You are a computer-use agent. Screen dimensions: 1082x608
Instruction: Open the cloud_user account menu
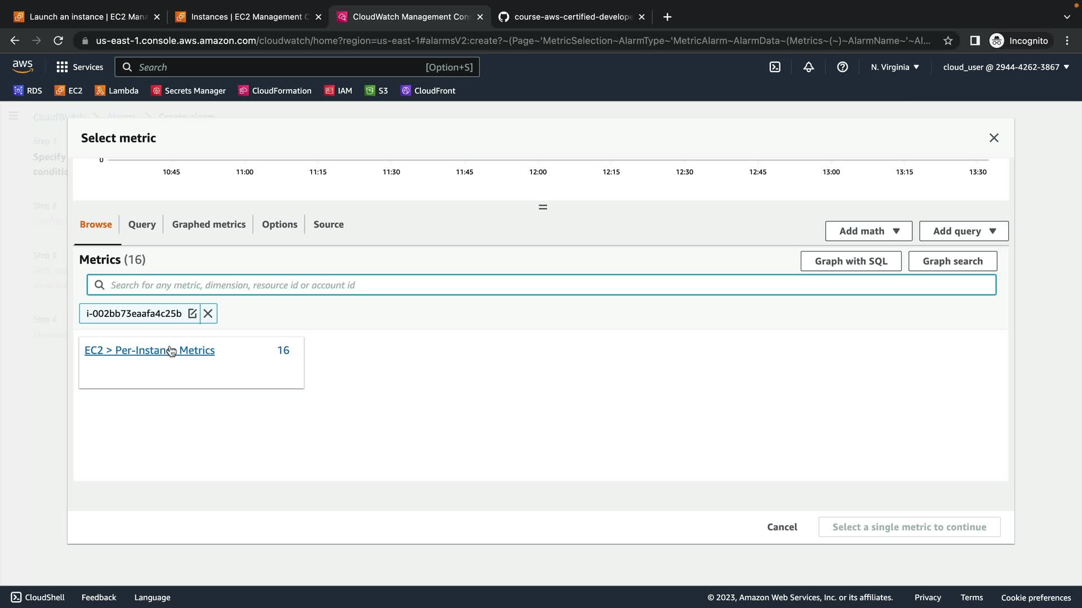(x=1005, y=67)
